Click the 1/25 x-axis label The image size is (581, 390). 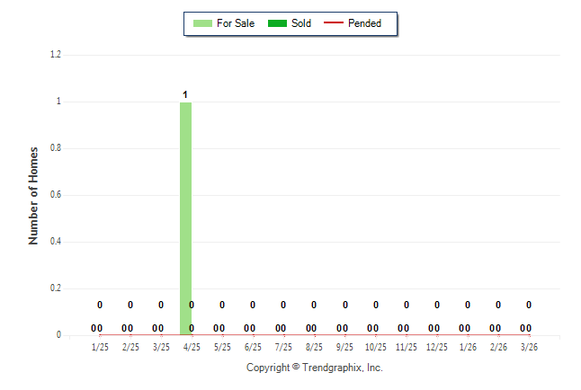click(x=100, y=347)
